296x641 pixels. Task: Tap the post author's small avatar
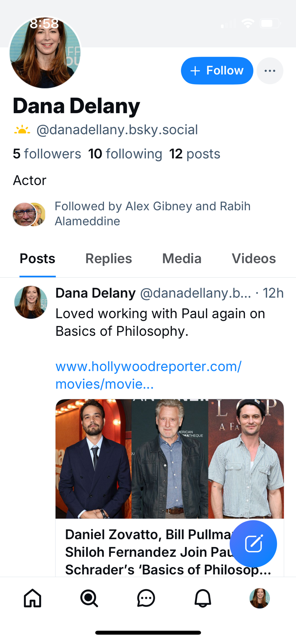click(x=31, y=302)
